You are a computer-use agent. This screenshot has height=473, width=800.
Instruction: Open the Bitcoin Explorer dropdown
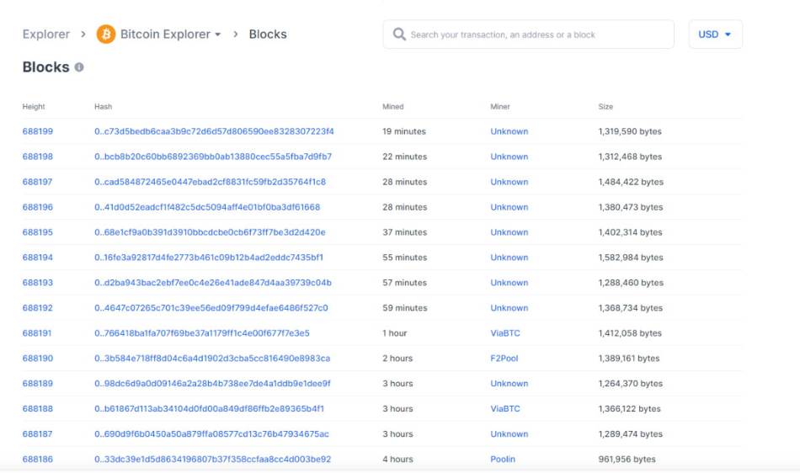point(170,35)
